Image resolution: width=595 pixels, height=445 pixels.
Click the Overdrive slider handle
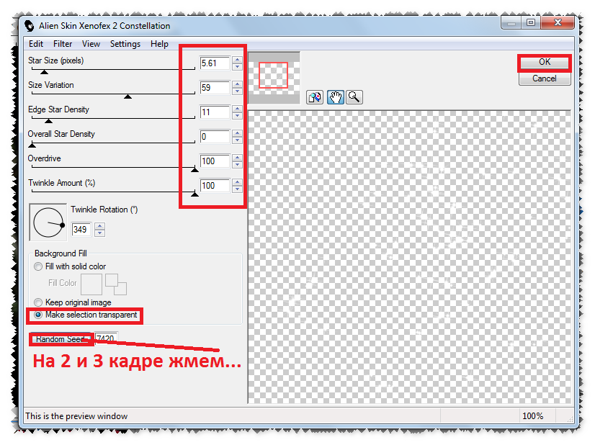click(x=194, y=170)
